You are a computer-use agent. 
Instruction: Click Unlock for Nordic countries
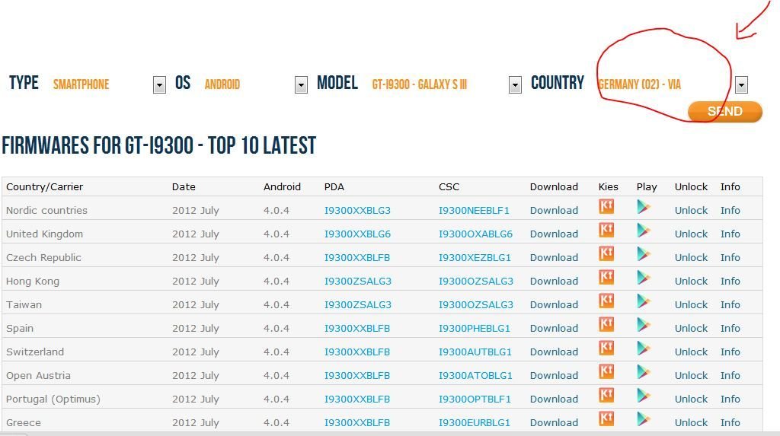691,210
